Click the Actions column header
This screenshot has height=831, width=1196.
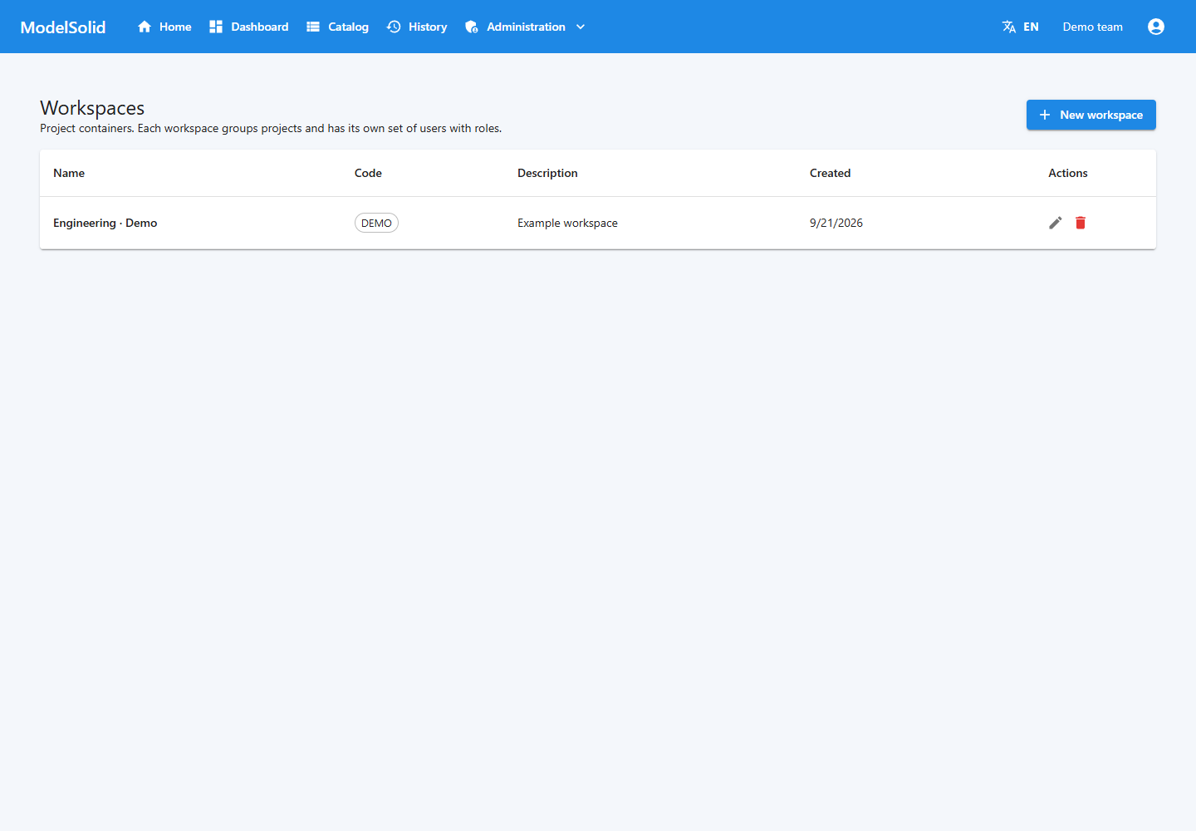(1068, 173)
